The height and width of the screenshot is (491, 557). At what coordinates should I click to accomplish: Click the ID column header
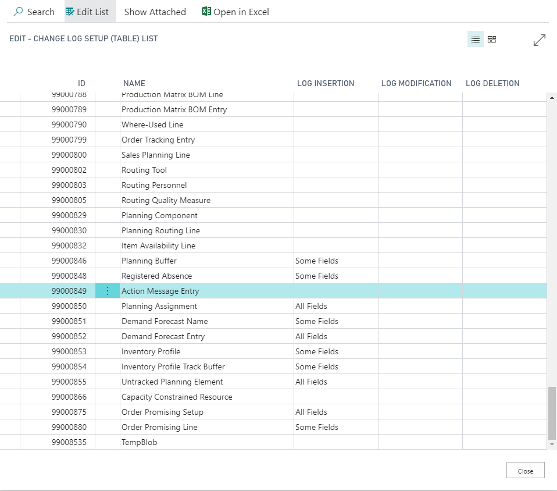pyautogui.click(x=82, y=83)
